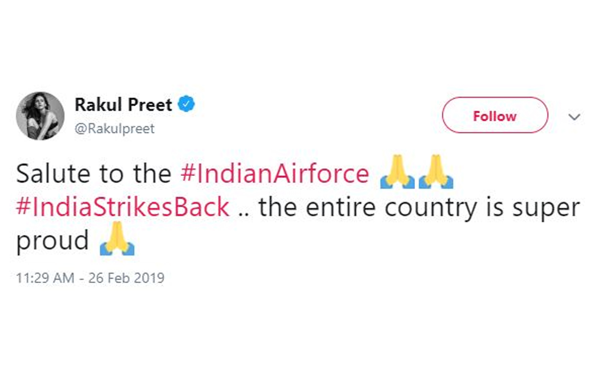Click the word entire in the tweet
589x392 pixels.
click(x=342, y=207)
